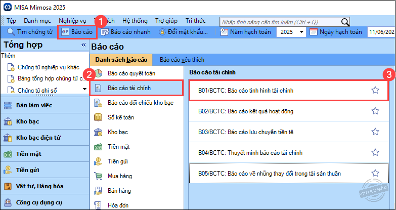Click the Báo cáo tài chính category icon
The width and height of the screenshot is (396, 210).
[x=98, y=88]
